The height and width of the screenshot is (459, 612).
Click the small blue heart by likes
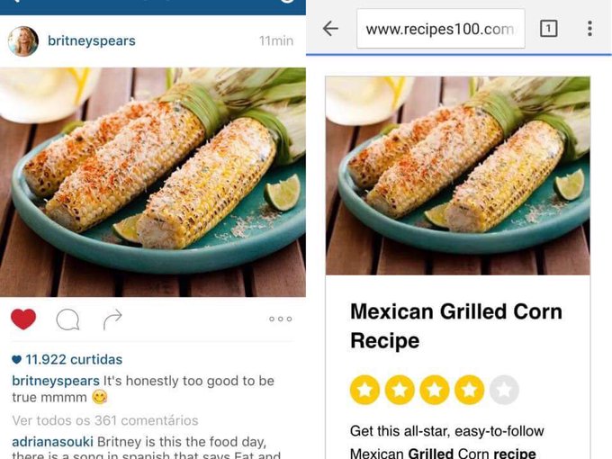tap(16, 359)
